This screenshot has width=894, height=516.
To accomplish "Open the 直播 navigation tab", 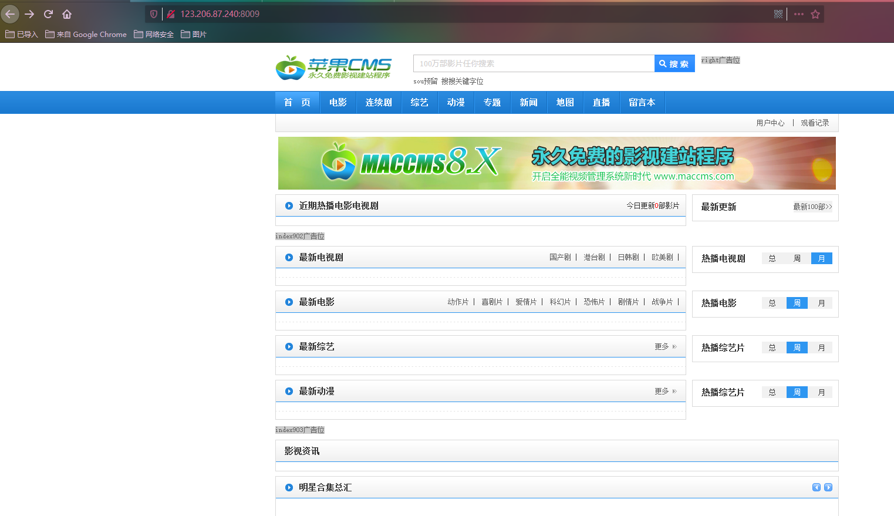I will [602, 102].
